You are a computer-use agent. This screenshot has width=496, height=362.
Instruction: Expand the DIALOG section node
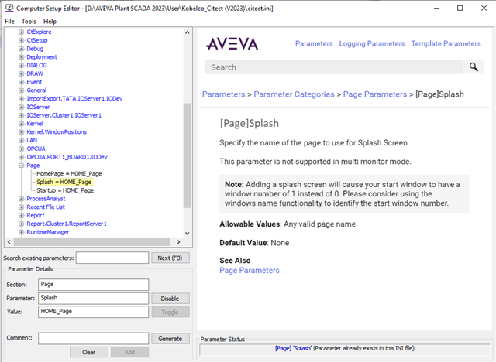[21, 65]
